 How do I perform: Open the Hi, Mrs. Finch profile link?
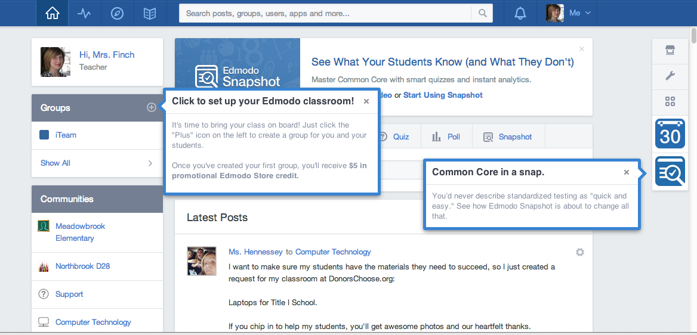[107, 55]
